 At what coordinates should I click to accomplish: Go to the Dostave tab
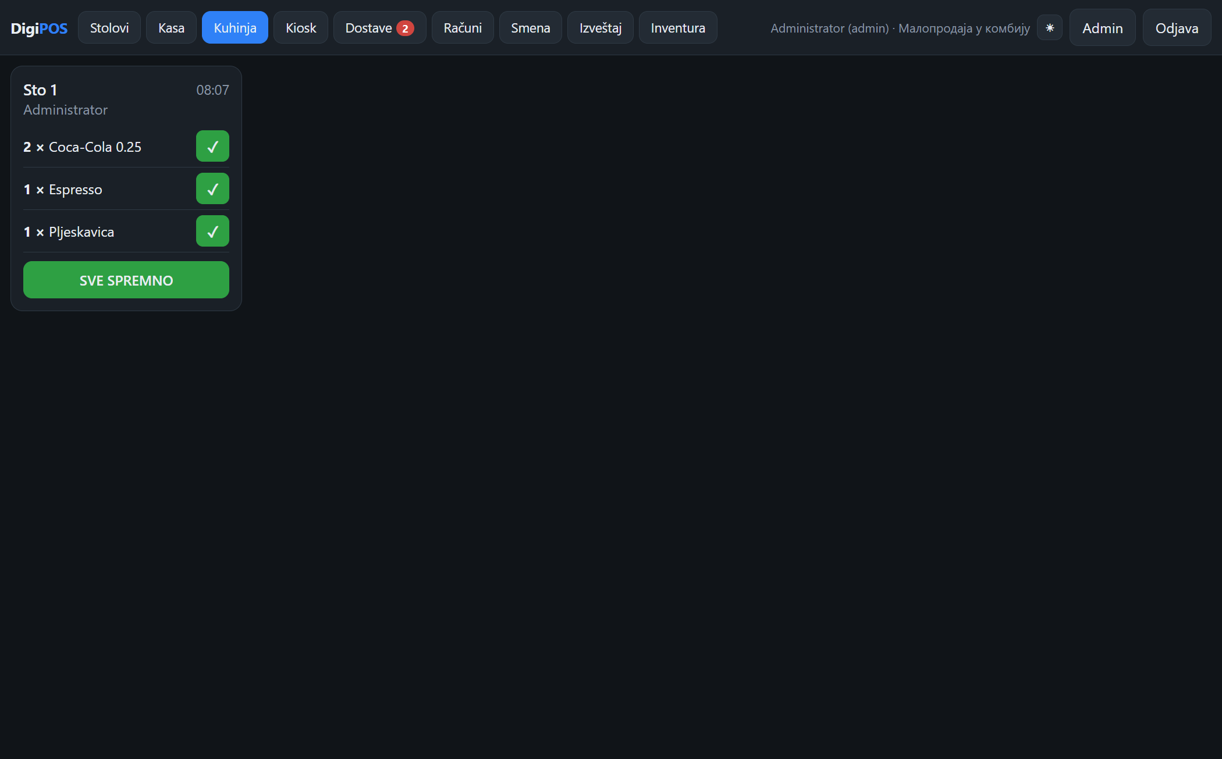tap(379, 27)
